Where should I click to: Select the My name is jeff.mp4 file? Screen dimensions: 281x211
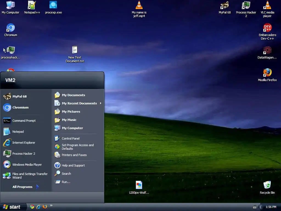point(139,9)
